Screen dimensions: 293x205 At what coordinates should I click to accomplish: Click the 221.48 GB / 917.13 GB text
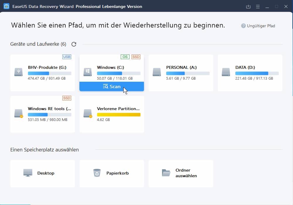[254, 78]
